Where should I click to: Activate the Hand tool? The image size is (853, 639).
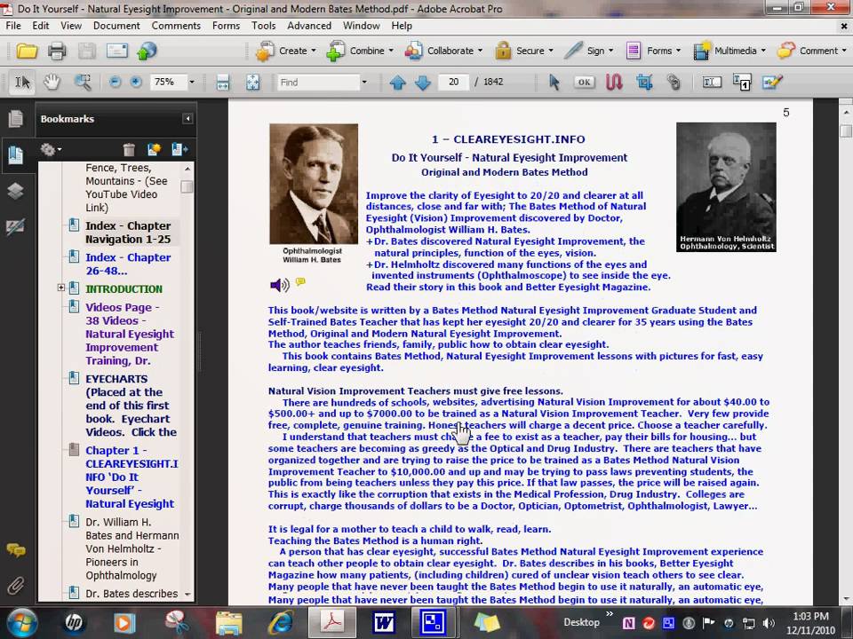tap(52, 83)
